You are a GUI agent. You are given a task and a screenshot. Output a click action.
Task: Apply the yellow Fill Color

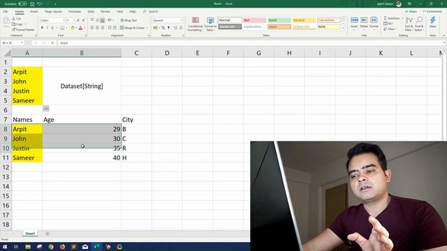point(73,28)
